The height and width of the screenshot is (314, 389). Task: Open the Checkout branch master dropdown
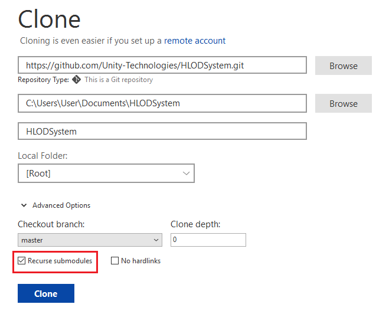[x=90, y=240]
